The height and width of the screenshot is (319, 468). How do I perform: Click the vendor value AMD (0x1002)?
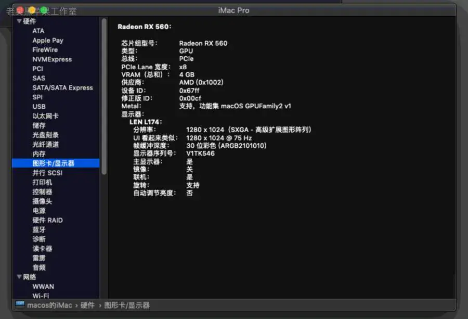coord(201,82)
